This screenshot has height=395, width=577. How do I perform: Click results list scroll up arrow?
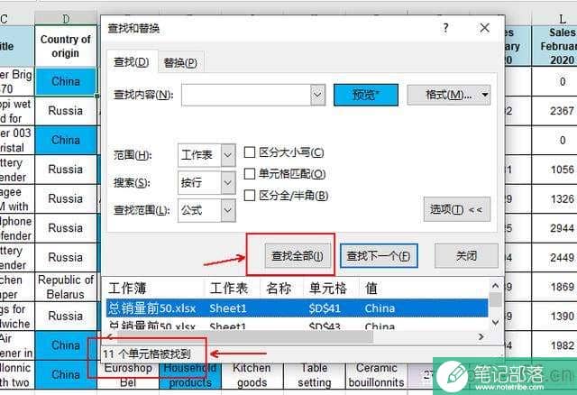coord(495,286)
